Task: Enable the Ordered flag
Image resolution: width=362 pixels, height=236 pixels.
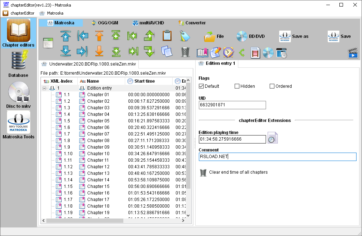Action: tap(271, 86)
